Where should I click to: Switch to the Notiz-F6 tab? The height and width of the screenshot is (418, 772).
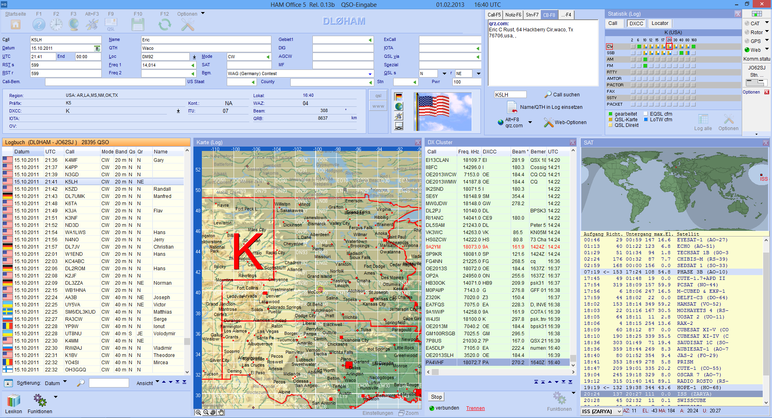click(513, 15)
